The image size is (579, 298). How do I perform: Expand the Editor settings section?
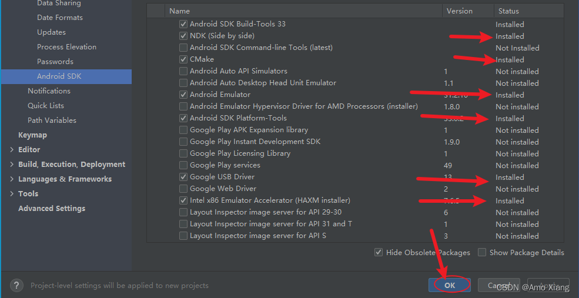pos(12,149)
